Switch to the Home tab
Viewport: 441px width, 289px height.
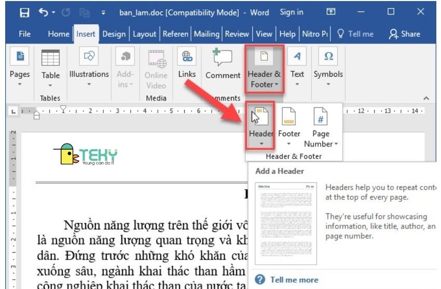point(59,34)
